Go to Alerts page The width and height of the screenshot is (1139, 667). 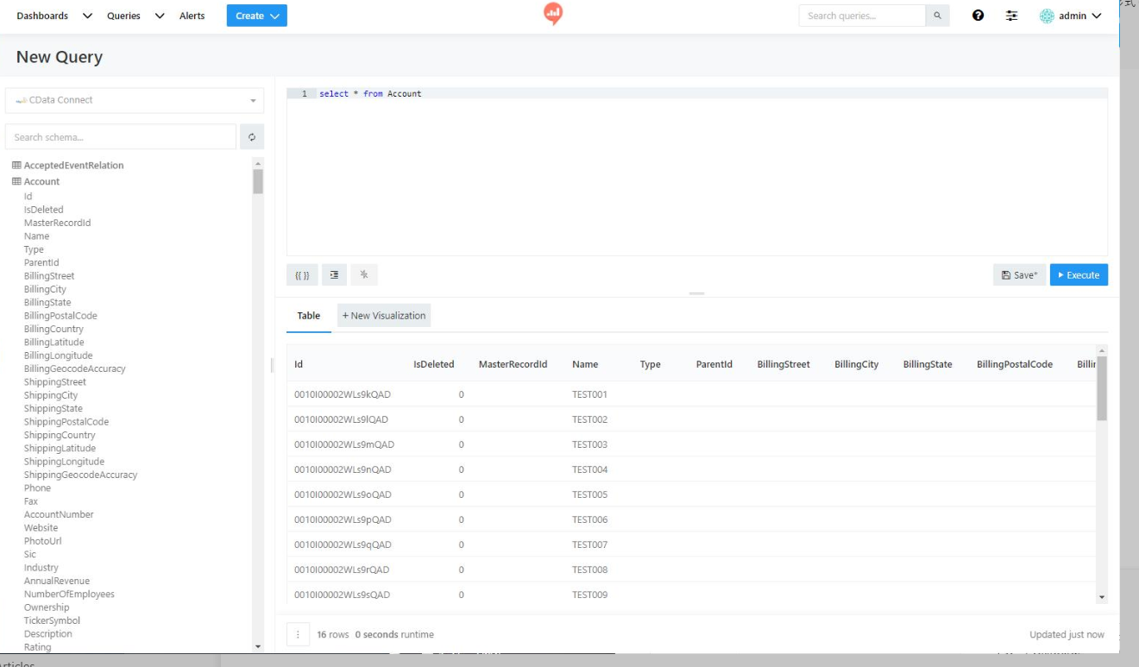click(192, 16)
